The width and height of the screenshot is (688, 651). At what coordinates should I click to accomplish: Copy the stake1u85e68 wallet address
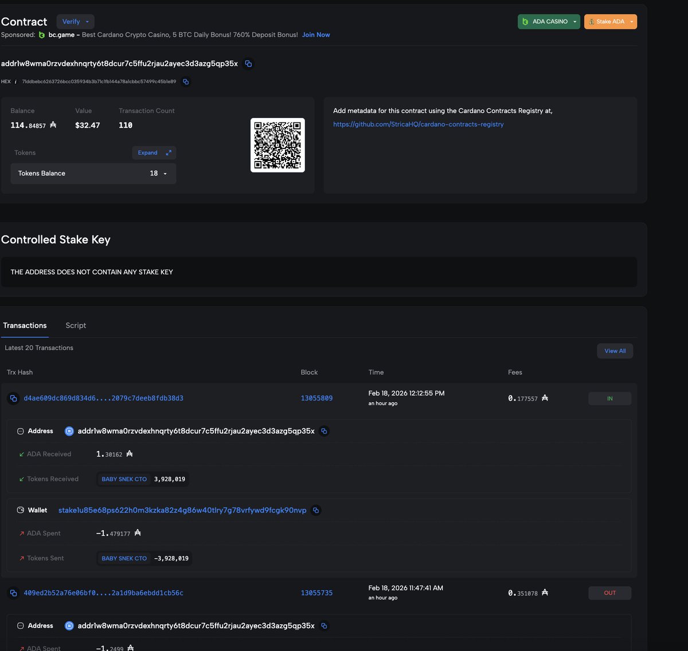pos(316,510)
